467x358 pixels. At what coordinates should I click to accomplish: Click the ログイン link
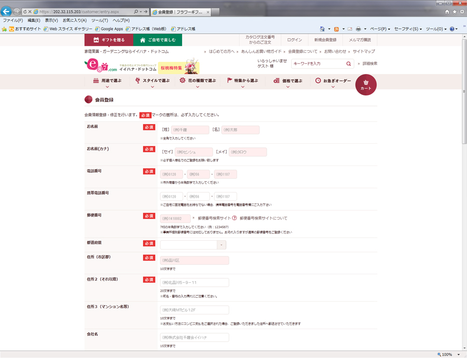[x=294, y=40]
